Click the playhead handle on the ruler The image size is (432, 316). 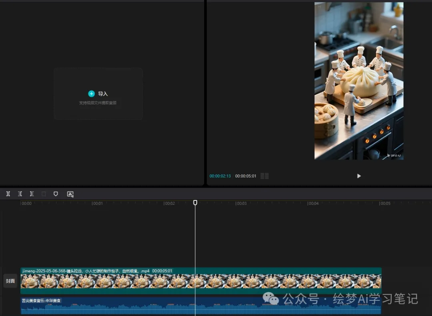point(195,203)
